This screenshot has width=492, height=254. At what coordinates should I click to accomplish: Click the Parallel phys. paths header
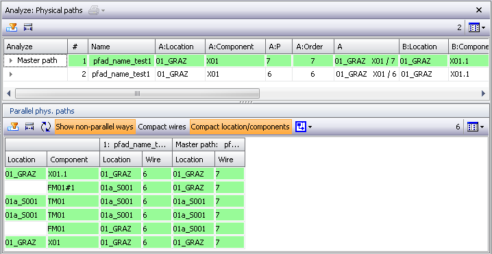(42, 111)
